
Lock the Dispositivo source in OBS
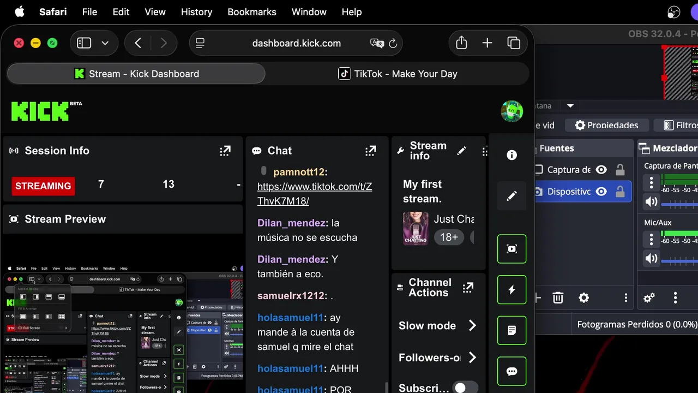pos(620,192)
